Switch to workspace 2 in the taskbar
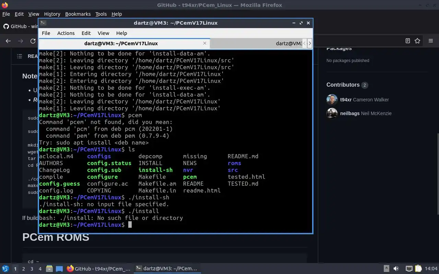 click(x=23, y=269)
